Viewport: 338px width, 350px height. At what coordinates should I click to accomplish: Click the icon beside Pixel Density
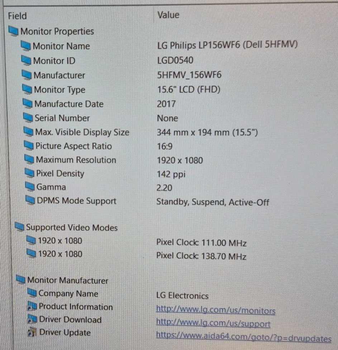[29, 173]
